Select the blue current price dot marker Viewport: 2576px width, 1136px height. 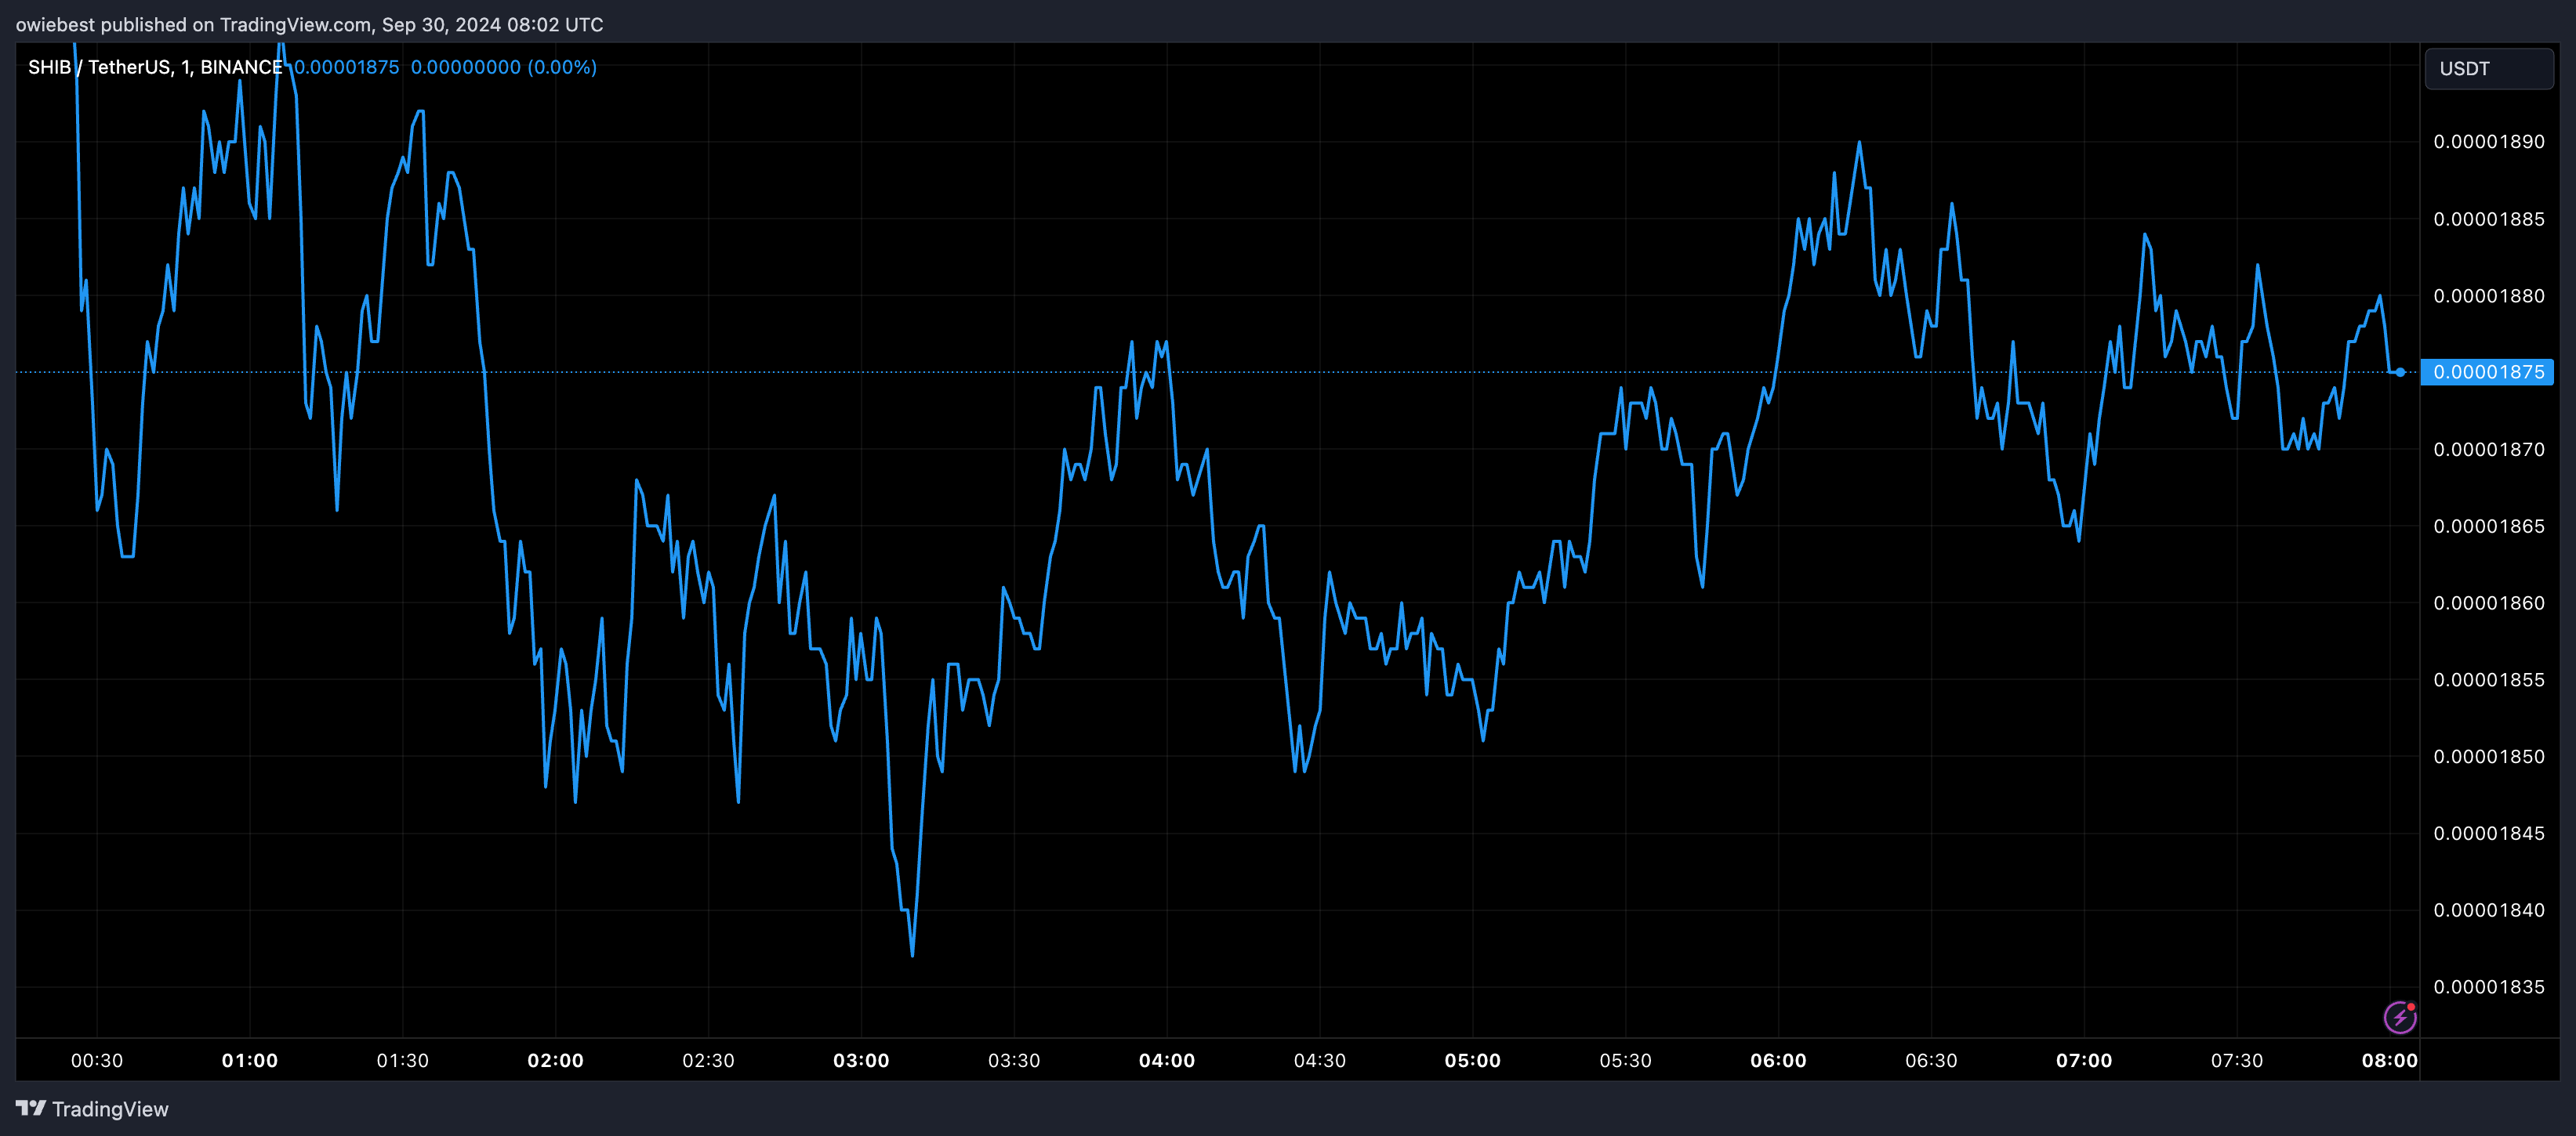[x=2401, y=371]
